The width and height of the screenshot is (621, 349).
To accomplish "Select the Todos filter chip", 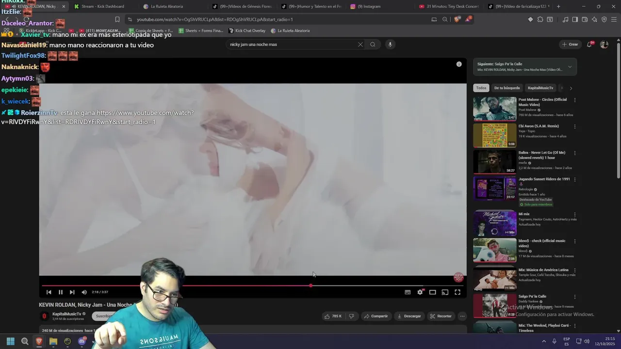I will click(x=481, y=88).
